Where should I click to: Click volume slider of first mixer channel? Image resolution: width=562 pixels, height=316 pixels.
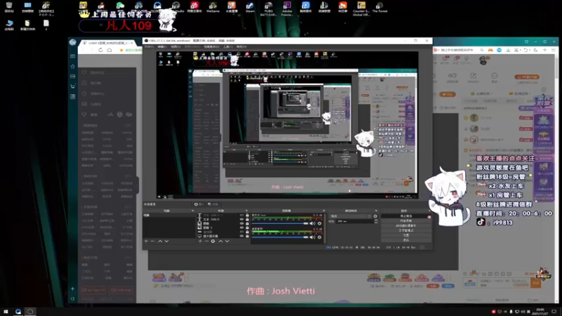point(280,223)
